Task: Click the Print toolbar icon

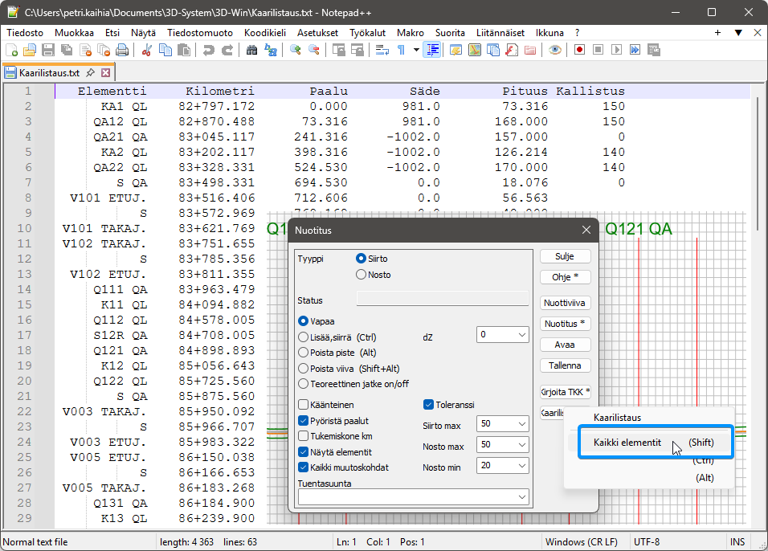Action: coord(121,50)
